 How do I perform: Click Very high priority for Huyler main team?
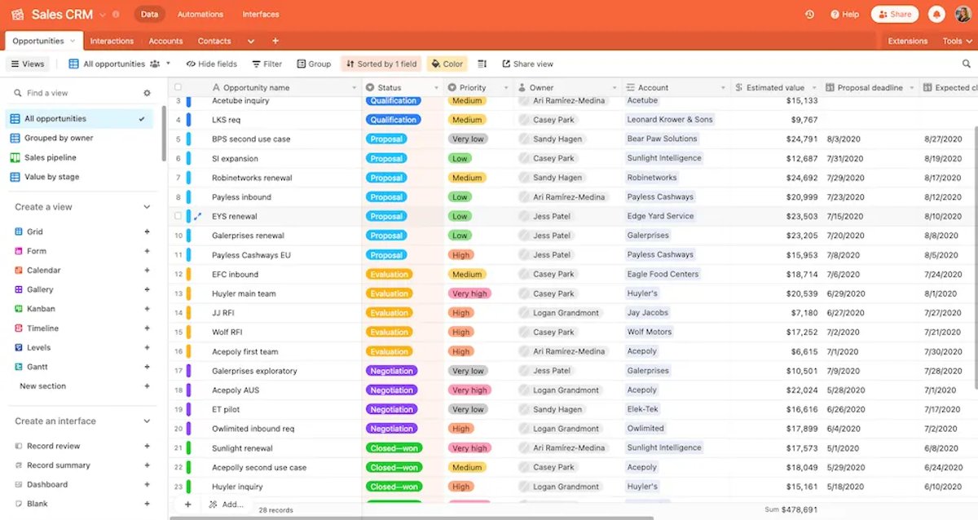[x=469, y=293]
